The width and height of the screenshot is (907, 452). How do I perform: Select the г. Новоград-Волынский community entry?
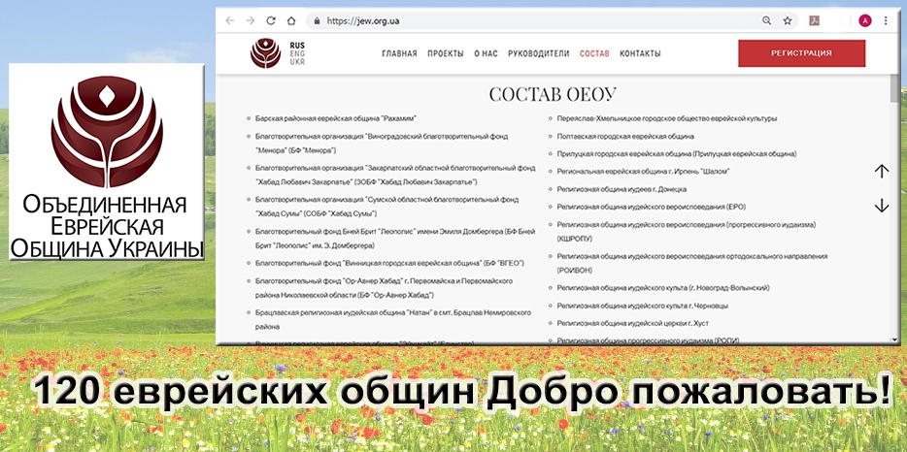click(x=663, y=287)
